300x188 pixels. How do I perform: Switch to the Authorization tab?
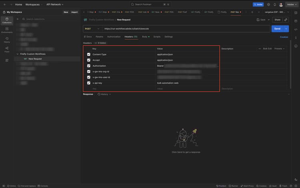click(114, 37)
